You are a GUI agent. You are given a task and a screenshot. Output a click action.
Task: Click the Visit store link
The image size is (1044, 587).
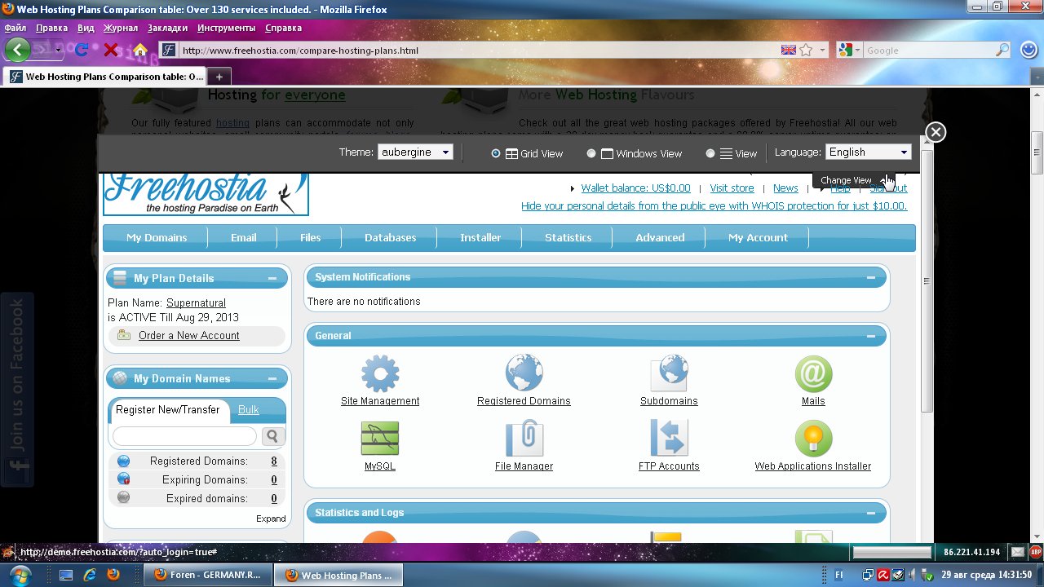click(732, 188)
